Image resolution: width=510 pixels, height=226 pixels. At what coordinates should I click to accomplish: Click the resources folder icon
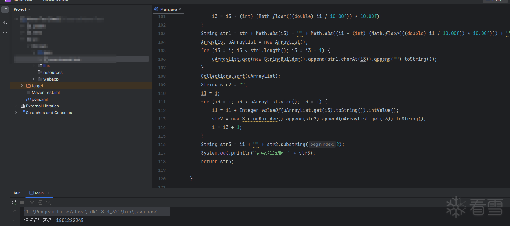pyautogui.click(x=40, y=72)
